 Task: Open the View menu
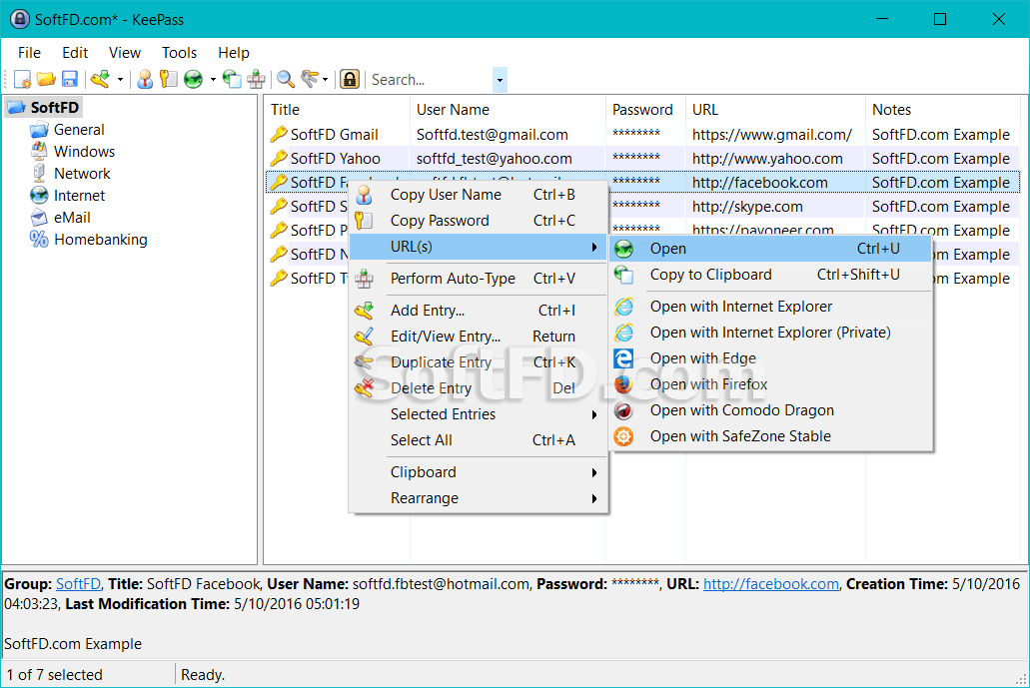click(125, 53)
